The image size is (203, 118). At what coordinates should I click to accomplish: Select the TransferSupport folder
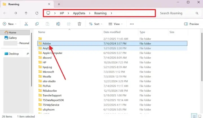point(112,95)
